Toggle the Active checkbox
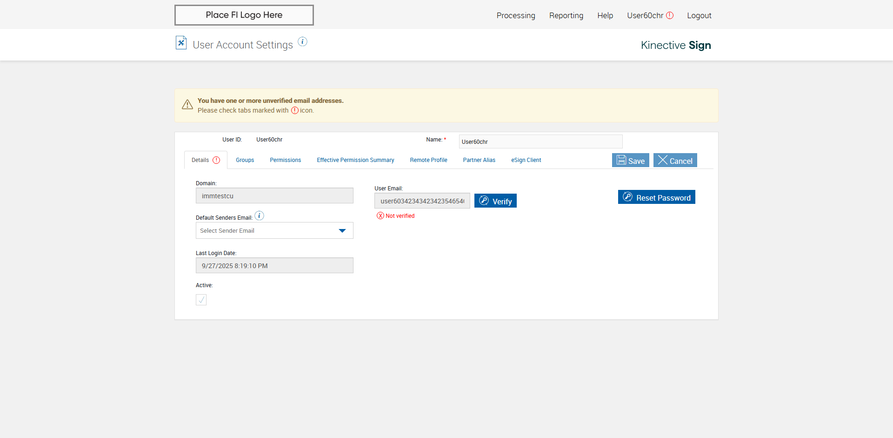The width and height of the screenshot is (893, 438). tap(201, 300)
